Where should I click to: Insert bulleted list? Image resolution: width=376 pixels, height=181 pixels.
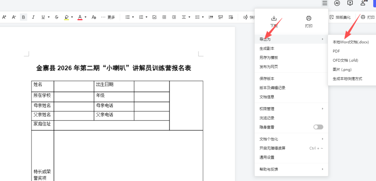pyautogui.click(x=127, y=17)
